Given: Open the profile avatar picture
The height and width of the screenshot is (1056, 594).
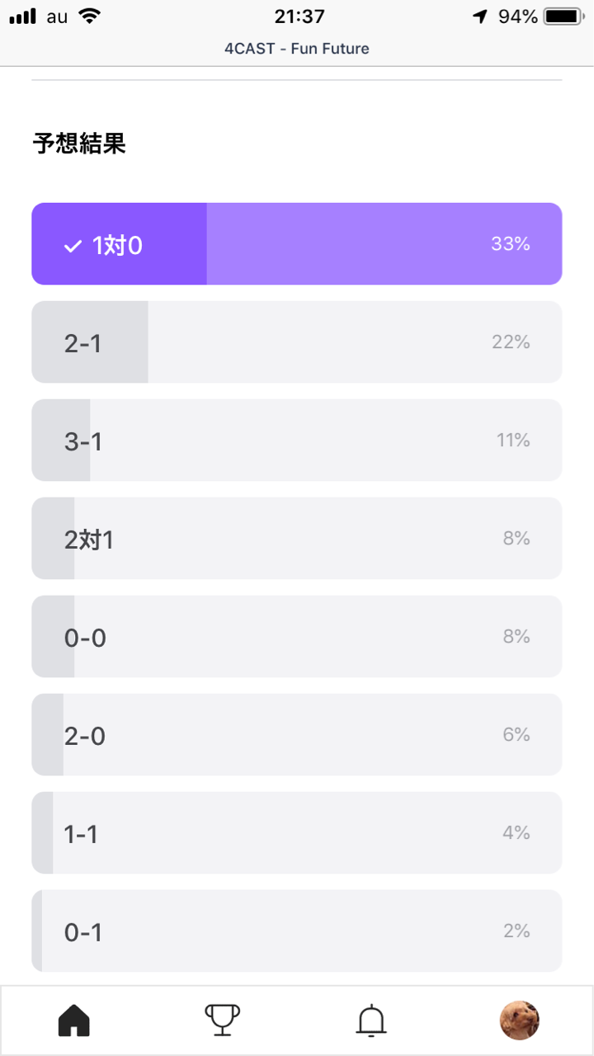Looking at the screenshot, I should [x=520, y=1021].
